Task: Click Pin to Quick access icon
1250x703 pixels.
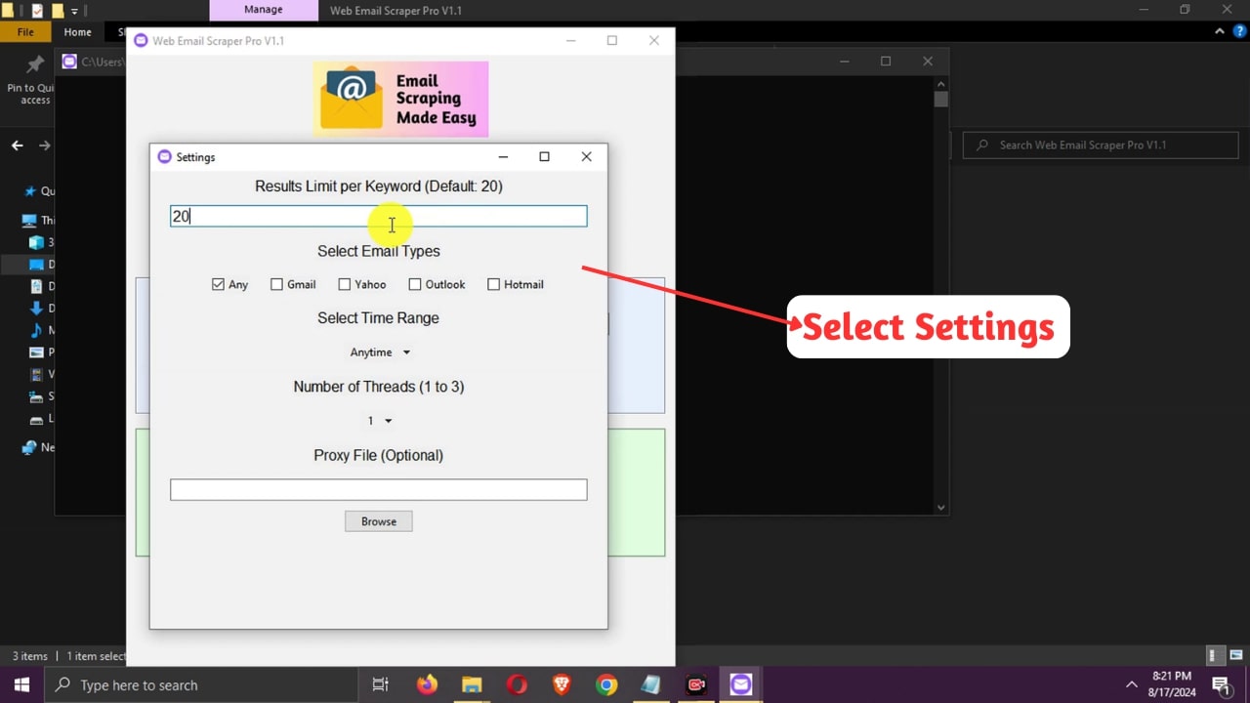Action: tap(35, 64)
